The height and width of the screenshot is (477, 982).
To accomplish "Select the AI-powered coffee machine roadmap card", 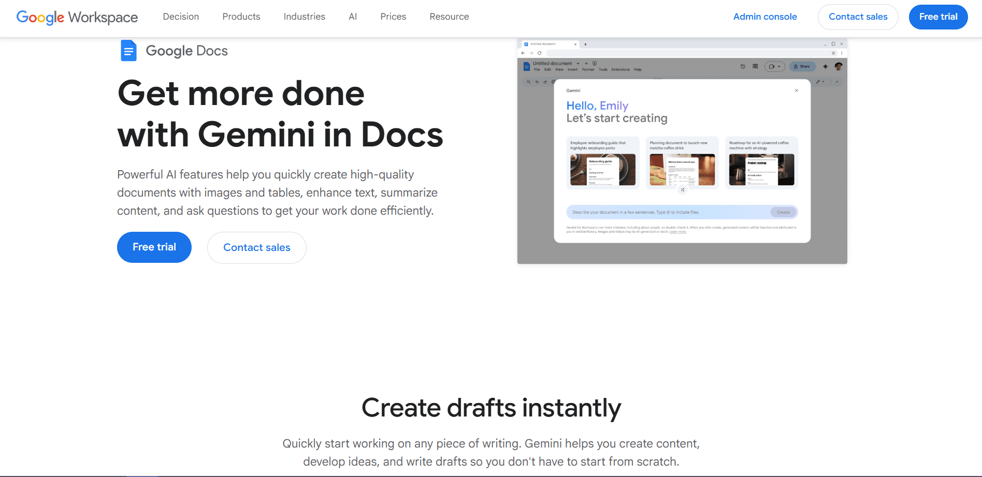I will pyautogui.click(x=761, y=163).
